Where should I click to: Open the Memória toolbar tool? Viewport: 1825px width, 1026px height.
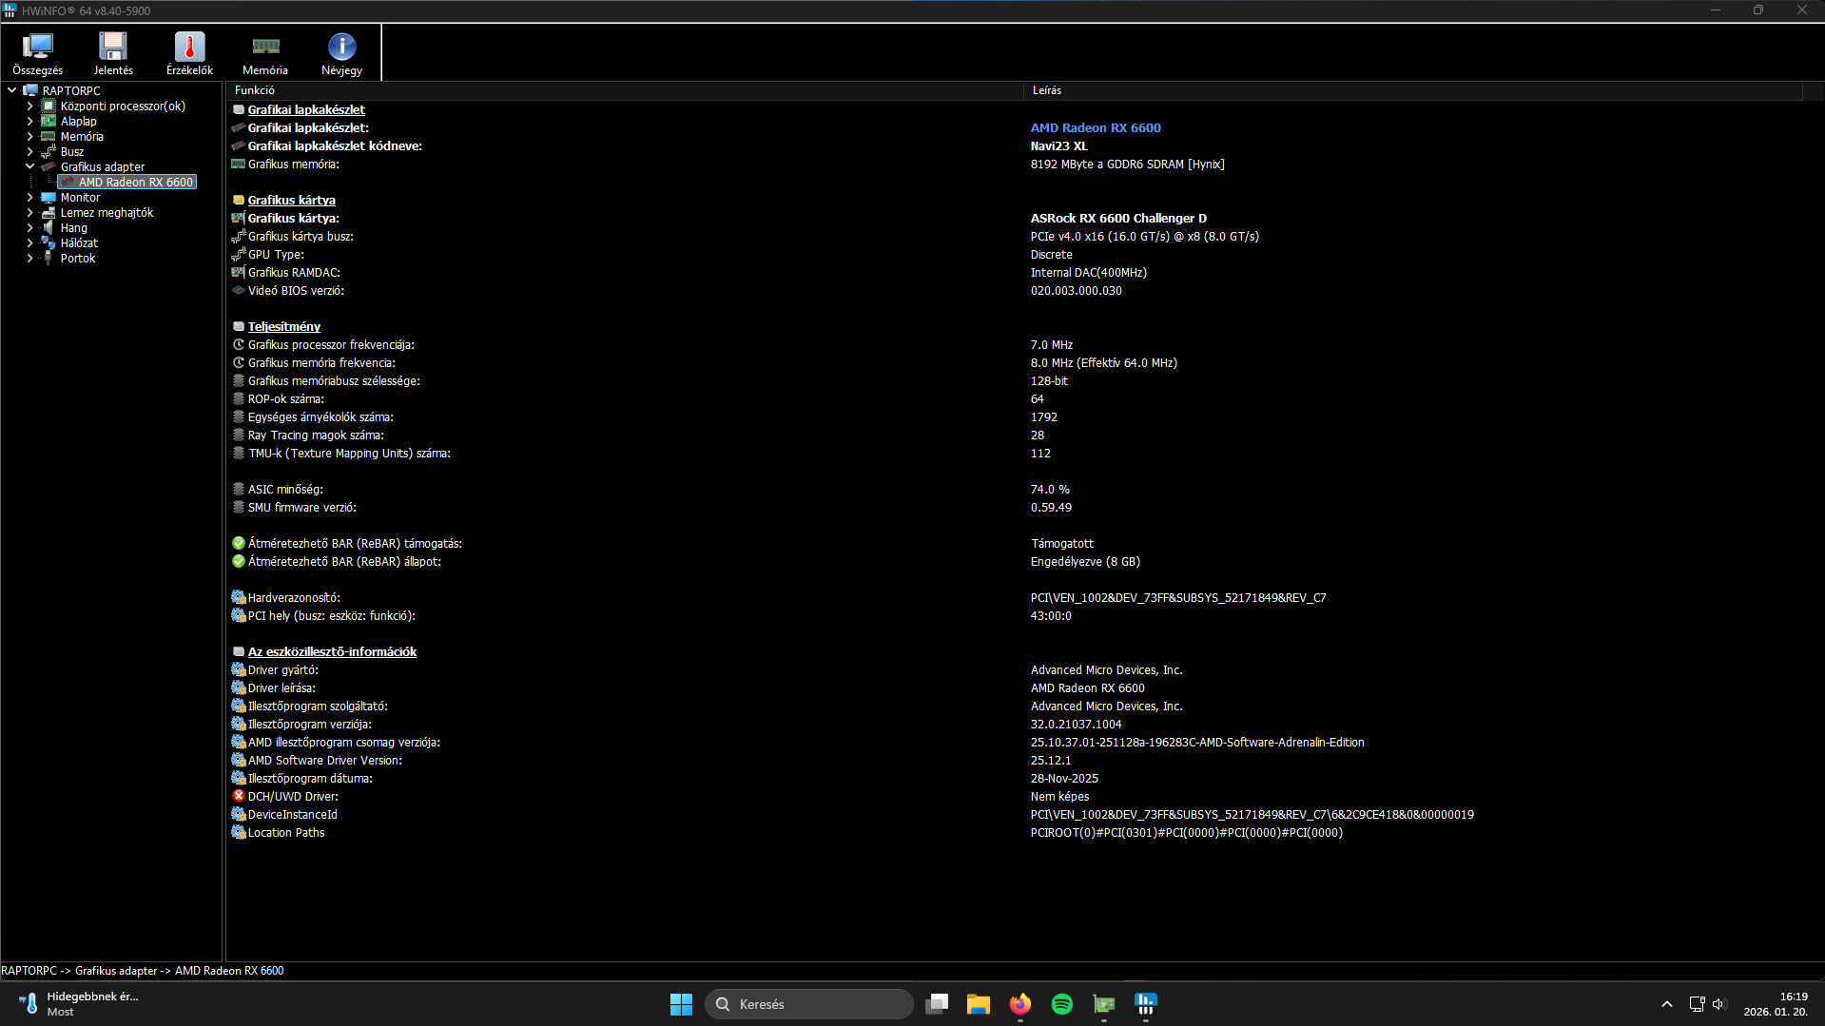(x=265, y=53)
